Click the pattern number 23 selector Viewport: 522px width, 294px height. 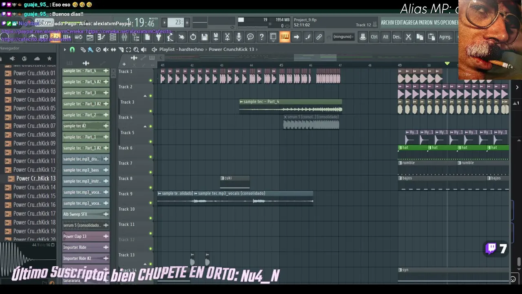(x=176, y=22)
